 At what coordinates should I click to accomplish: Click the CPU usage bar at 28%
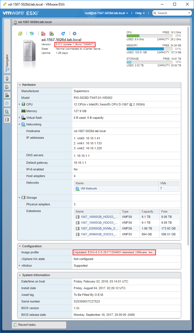click(149, 36)
